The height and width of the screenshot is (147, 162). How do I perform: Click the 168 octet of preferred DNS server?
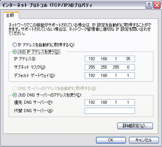tap(104, 102)
